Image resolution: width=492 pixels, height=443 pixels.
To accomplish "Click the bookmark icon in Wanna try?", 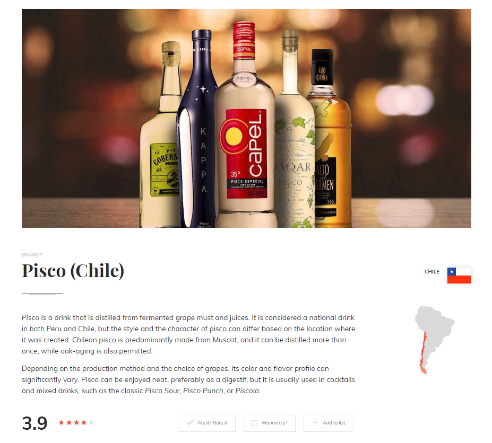I will click(255, 423).
